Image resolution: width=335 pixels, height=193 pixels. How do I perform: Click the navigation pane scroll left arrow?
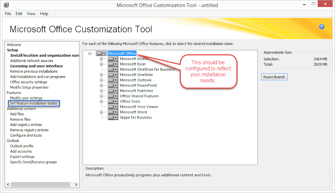point(8,184)
